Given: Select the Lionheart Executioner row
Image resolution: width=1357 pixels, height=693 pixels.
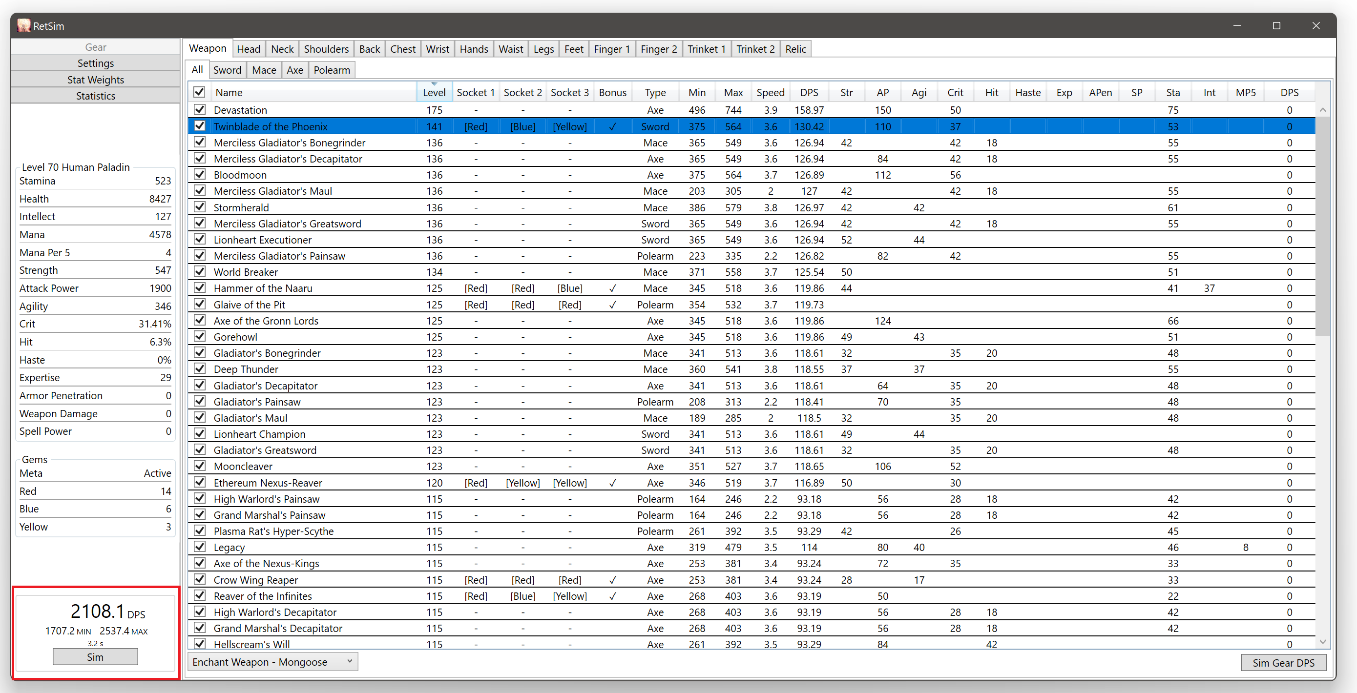Looking at the screenshot, I should (x=751, y=240).
